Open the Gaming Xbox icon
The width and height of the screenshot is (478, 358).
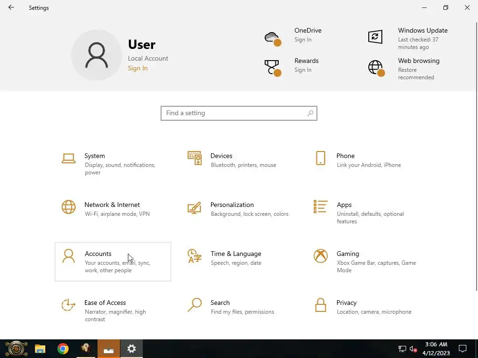(x=320, y=256)
